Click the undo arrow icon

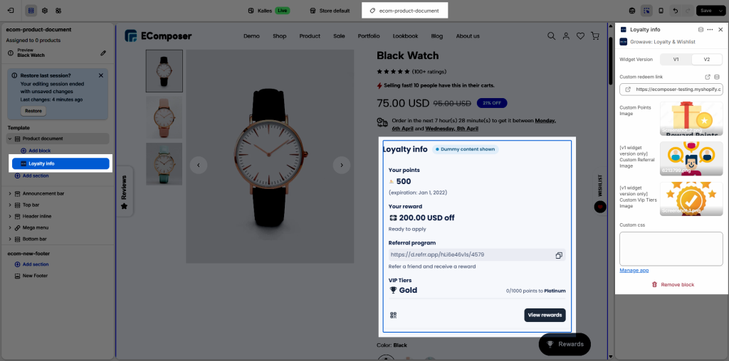click(675, 11)
